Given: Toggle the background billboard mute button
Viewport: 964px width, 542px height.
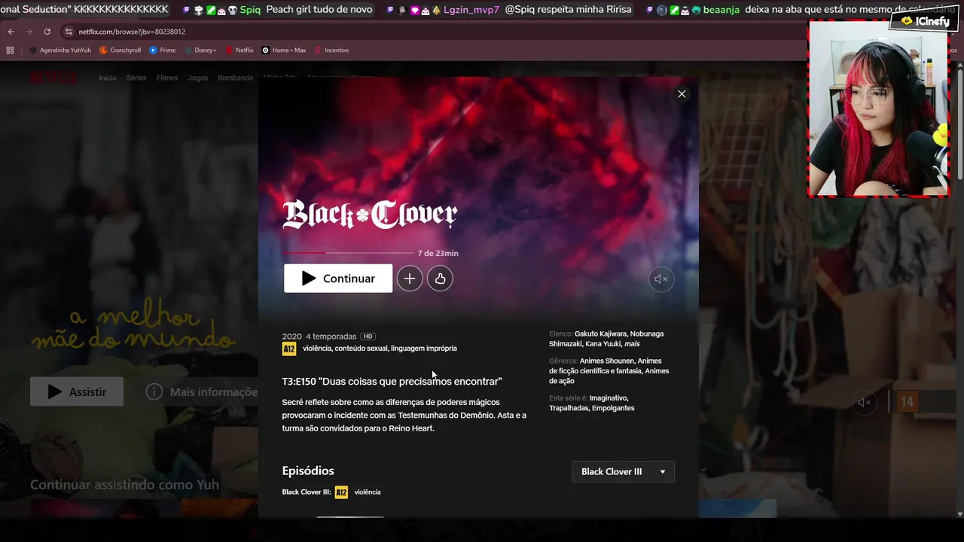Looking at the screenshot, I should (865, 403).
